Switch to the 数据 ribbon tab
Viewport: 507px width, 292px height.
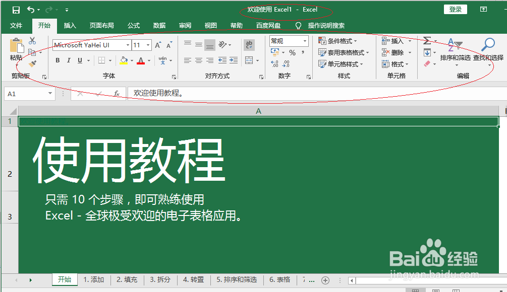(x=159, y=26)
